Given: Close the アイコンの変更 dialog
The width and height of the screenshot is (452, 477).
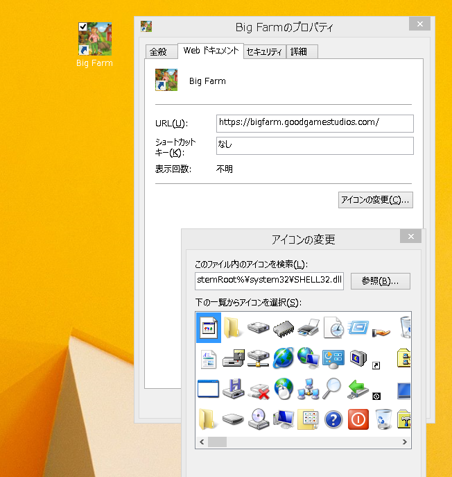Looking at the screenshot, I should pos(410,236).
